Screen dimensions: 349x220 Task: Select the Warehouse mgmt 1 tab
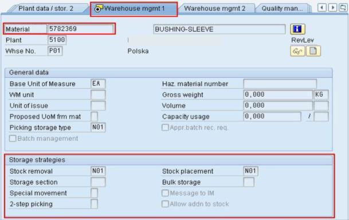(x=134, y=9)
